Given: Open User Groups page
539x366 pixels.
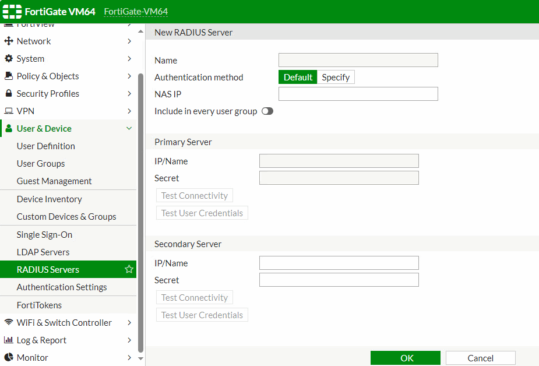Looking at the screenshot, I should point(68,163).
